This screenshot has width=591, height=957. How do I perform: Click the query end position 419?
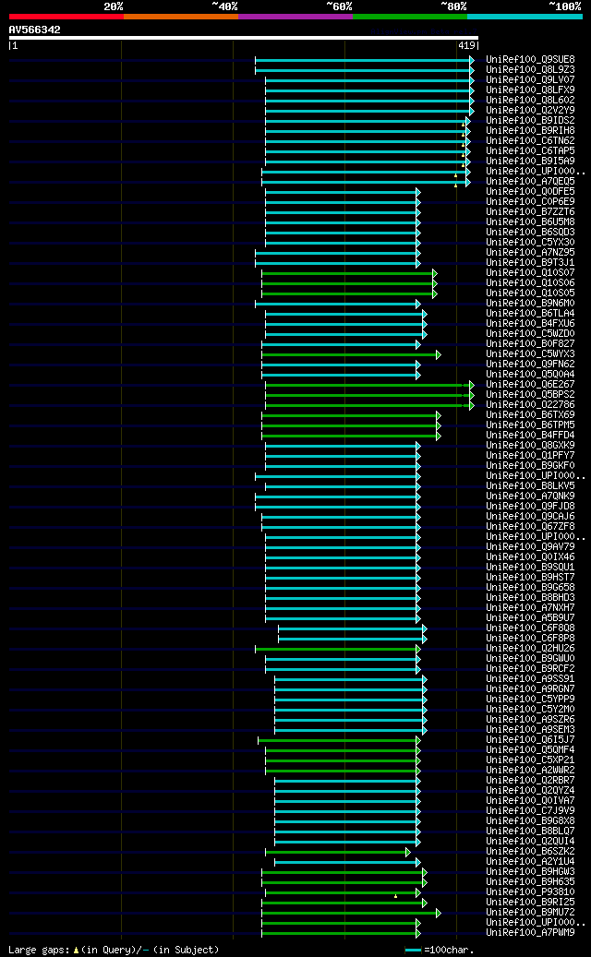[467, 45]
